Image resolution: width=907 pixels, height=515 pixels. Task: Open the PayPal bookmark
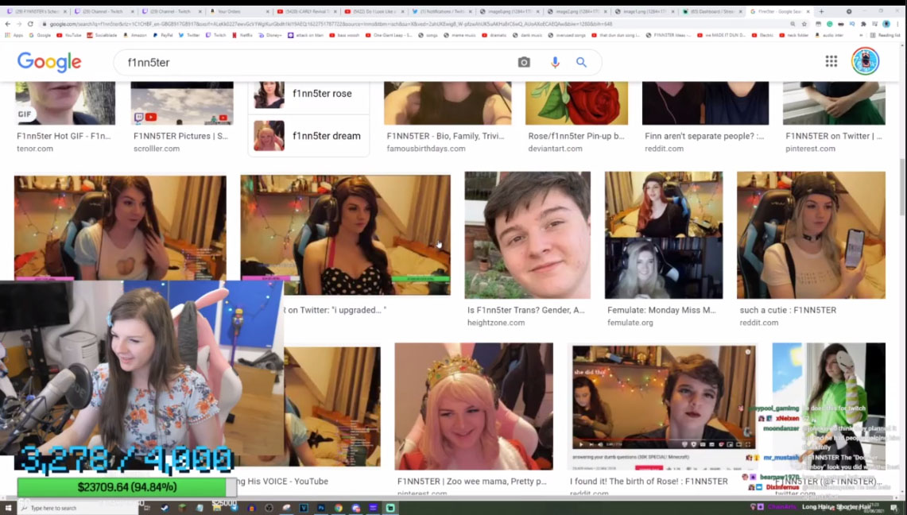pyautogui.click(x=163, y=35)
